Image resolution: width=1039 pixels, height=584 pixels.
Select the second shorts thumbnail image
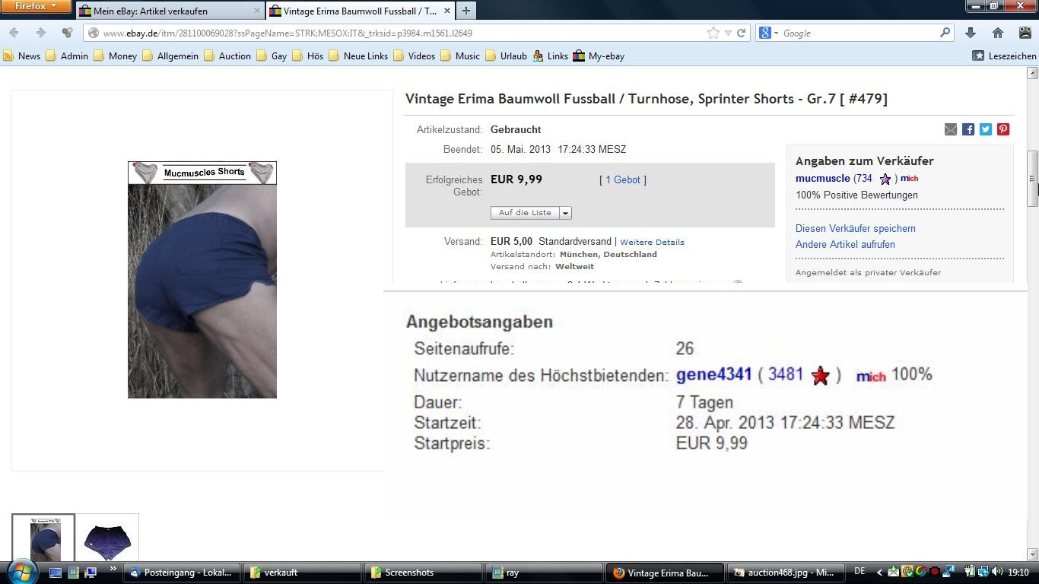[x=107, y=539]
